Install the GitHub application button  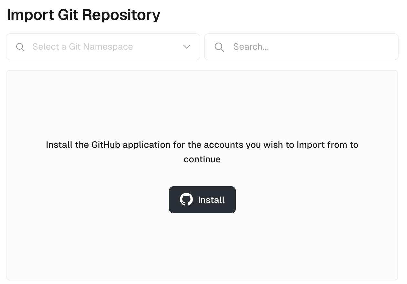(x=202, y=200)
